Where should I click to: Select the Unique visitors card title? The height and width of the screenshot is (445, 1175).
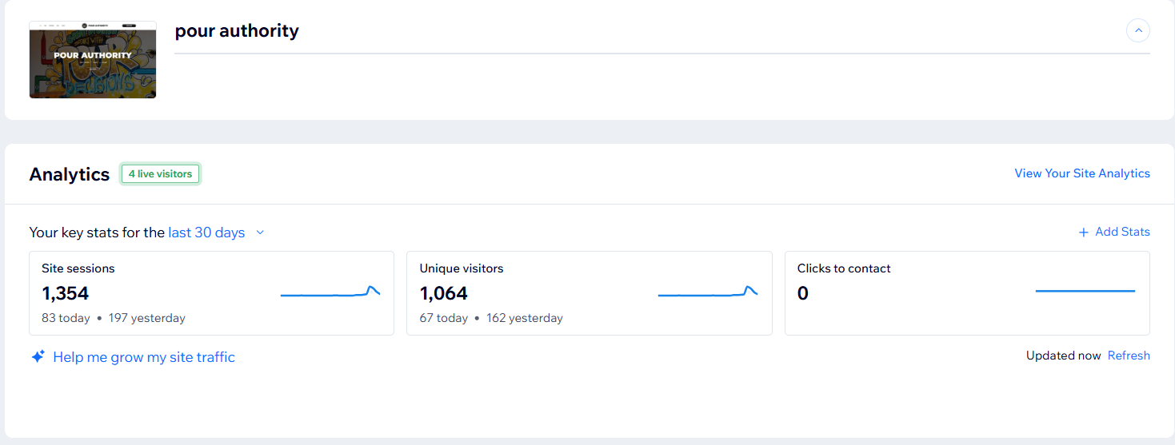coord(462,268)
